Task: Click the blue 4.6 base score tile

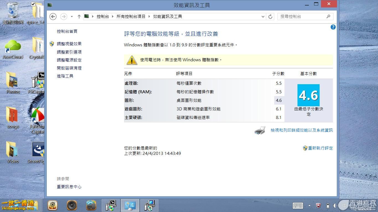Action: point(308,95)
